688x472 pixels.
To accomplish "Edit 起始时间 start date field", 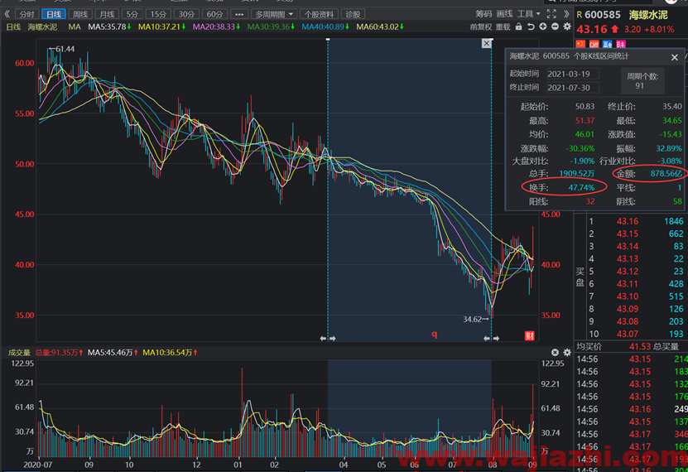I will tap(573, 74).
